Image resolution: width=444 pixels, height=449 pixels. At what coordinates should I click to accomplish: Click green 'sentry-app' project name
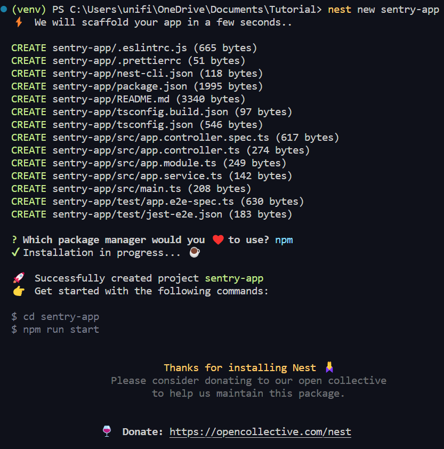pyautogui.click(x=234, y=278)
